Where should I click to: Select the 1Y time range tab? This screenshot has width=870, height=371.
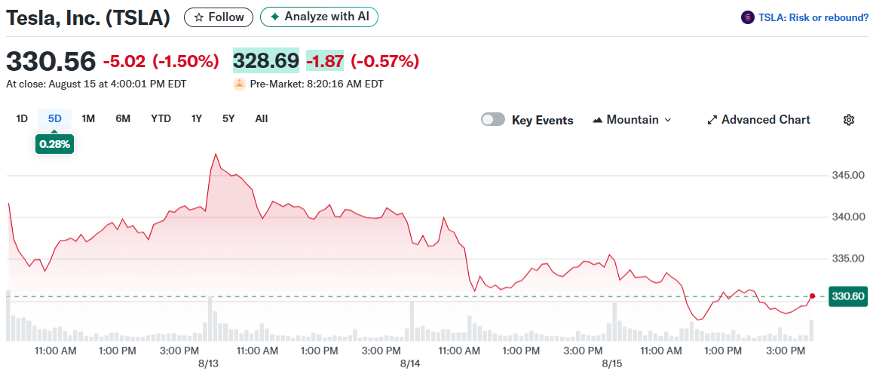pos(197,118)
